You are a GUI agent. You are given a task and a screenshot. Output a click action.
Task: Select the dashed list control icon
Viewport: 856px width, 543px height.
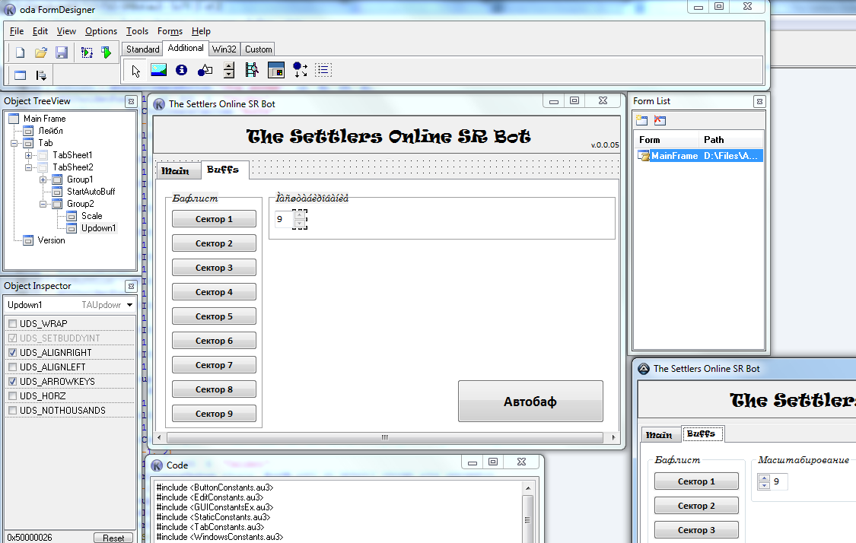tap(323, 70)
